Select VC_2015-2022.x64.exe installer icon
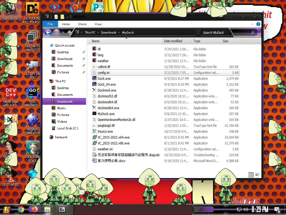Viewport: 286px width, 215px height. pos(94,137)
